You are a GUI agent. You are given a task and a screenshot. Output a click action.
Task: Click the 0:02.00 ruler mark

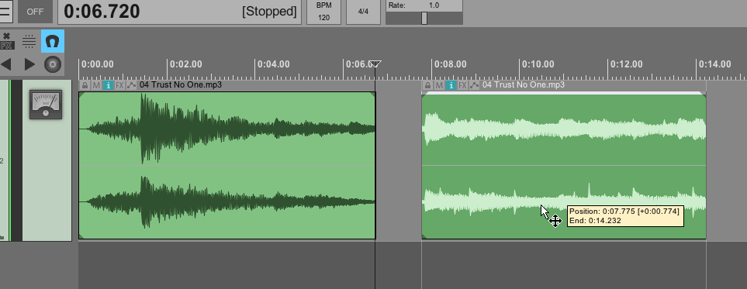(x=186, y=64)
